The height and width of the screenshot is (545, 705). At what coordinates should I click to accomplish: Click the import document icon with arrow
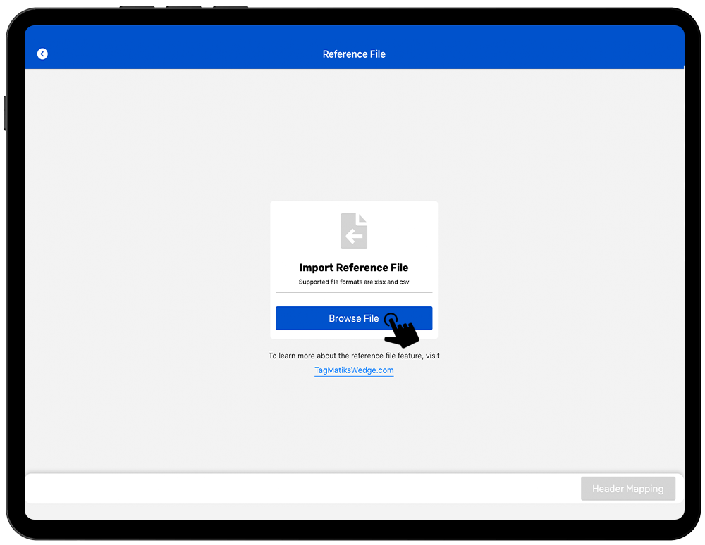click(354, 231)
